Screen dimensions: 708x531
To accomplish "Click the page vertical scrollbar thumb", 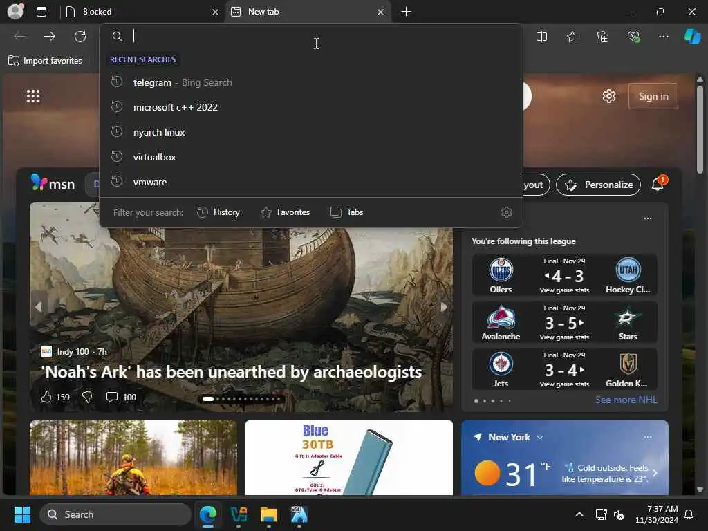I will click(700, 129).
